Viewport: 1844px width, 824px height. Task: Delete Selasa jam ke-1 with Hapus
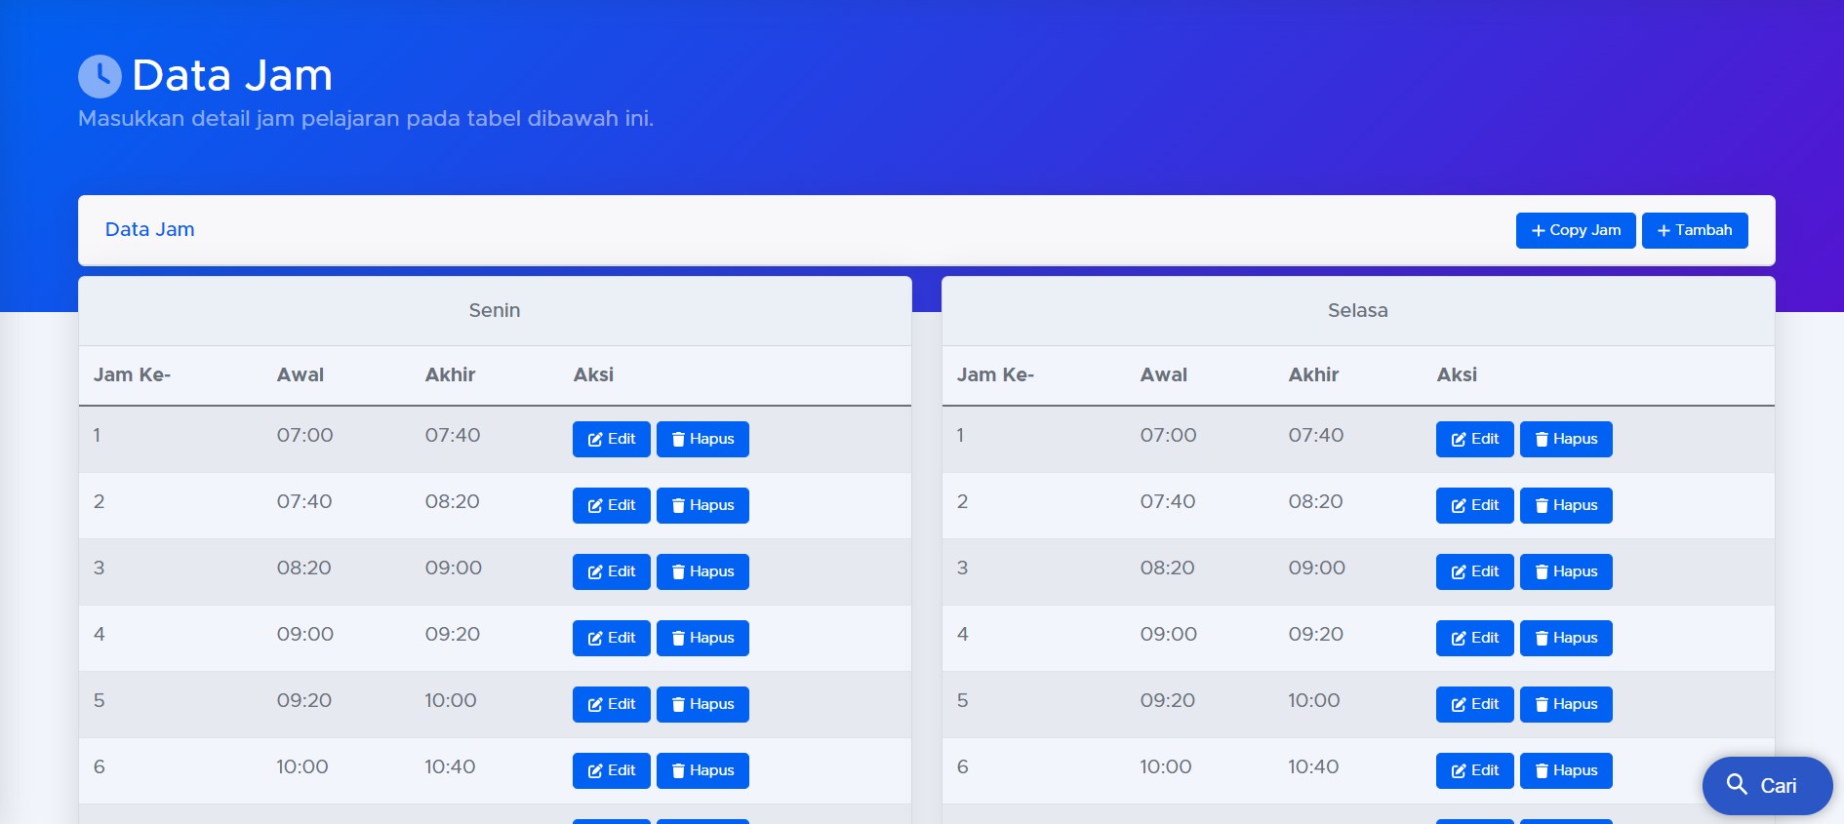click(1566, 439)
